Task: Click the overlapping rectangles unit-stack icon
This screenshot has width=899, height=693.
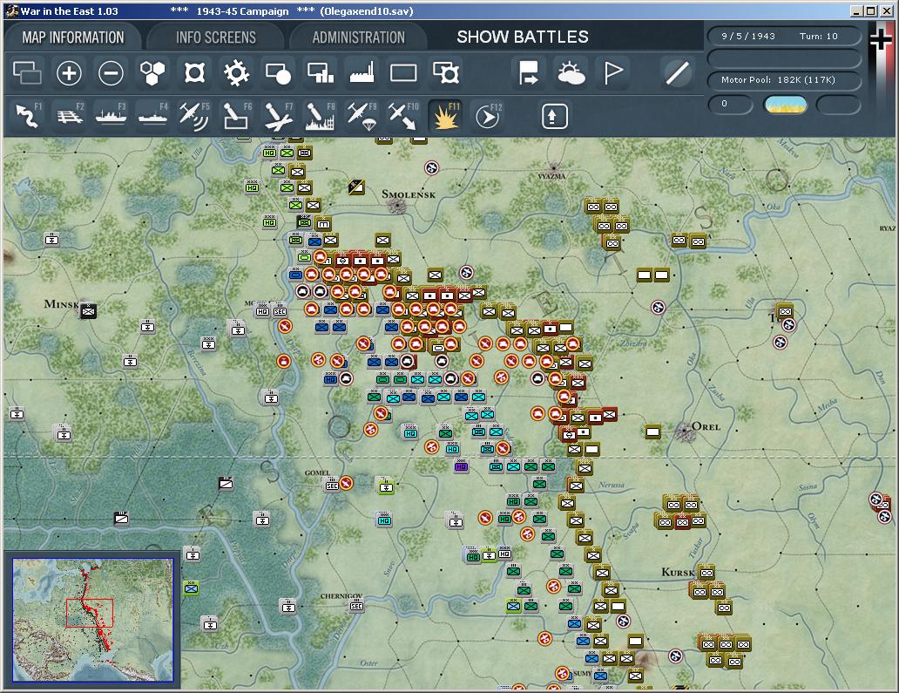Action: point(27,73)
